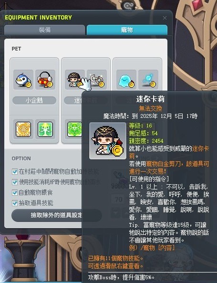Image resolution: width=217 pixels, height=283 pixels.
Task: Click the 小企鵝 pet name label
Action: [34, 100]
